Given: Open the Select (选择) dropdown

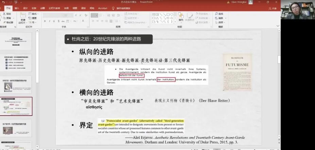Looking at the screenshot, I should (x=221, y=22).
